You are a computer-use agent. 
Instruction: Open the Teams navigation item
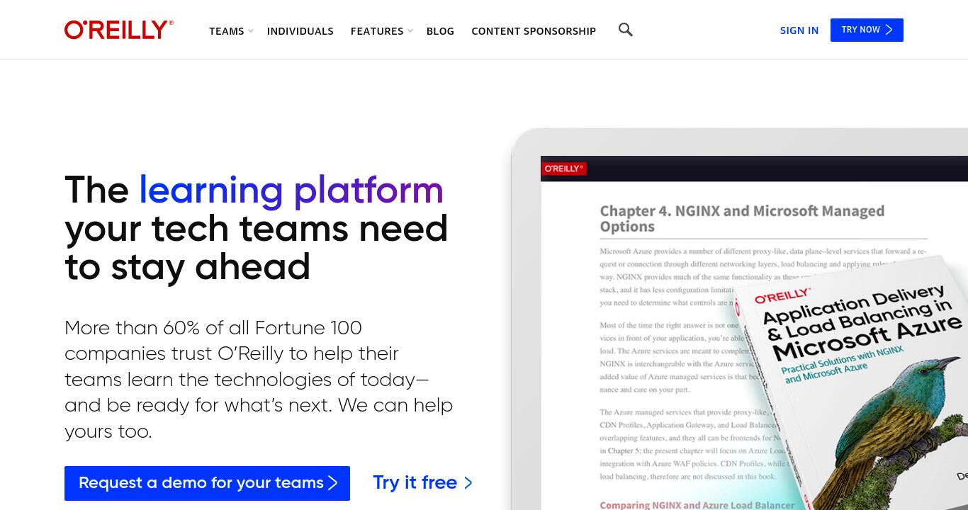226,31
